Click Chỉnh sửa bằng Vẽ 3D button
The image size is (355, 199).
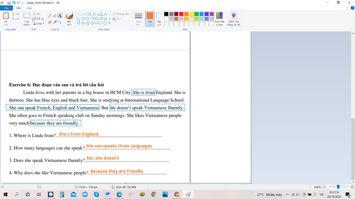[x=234, y=19]
